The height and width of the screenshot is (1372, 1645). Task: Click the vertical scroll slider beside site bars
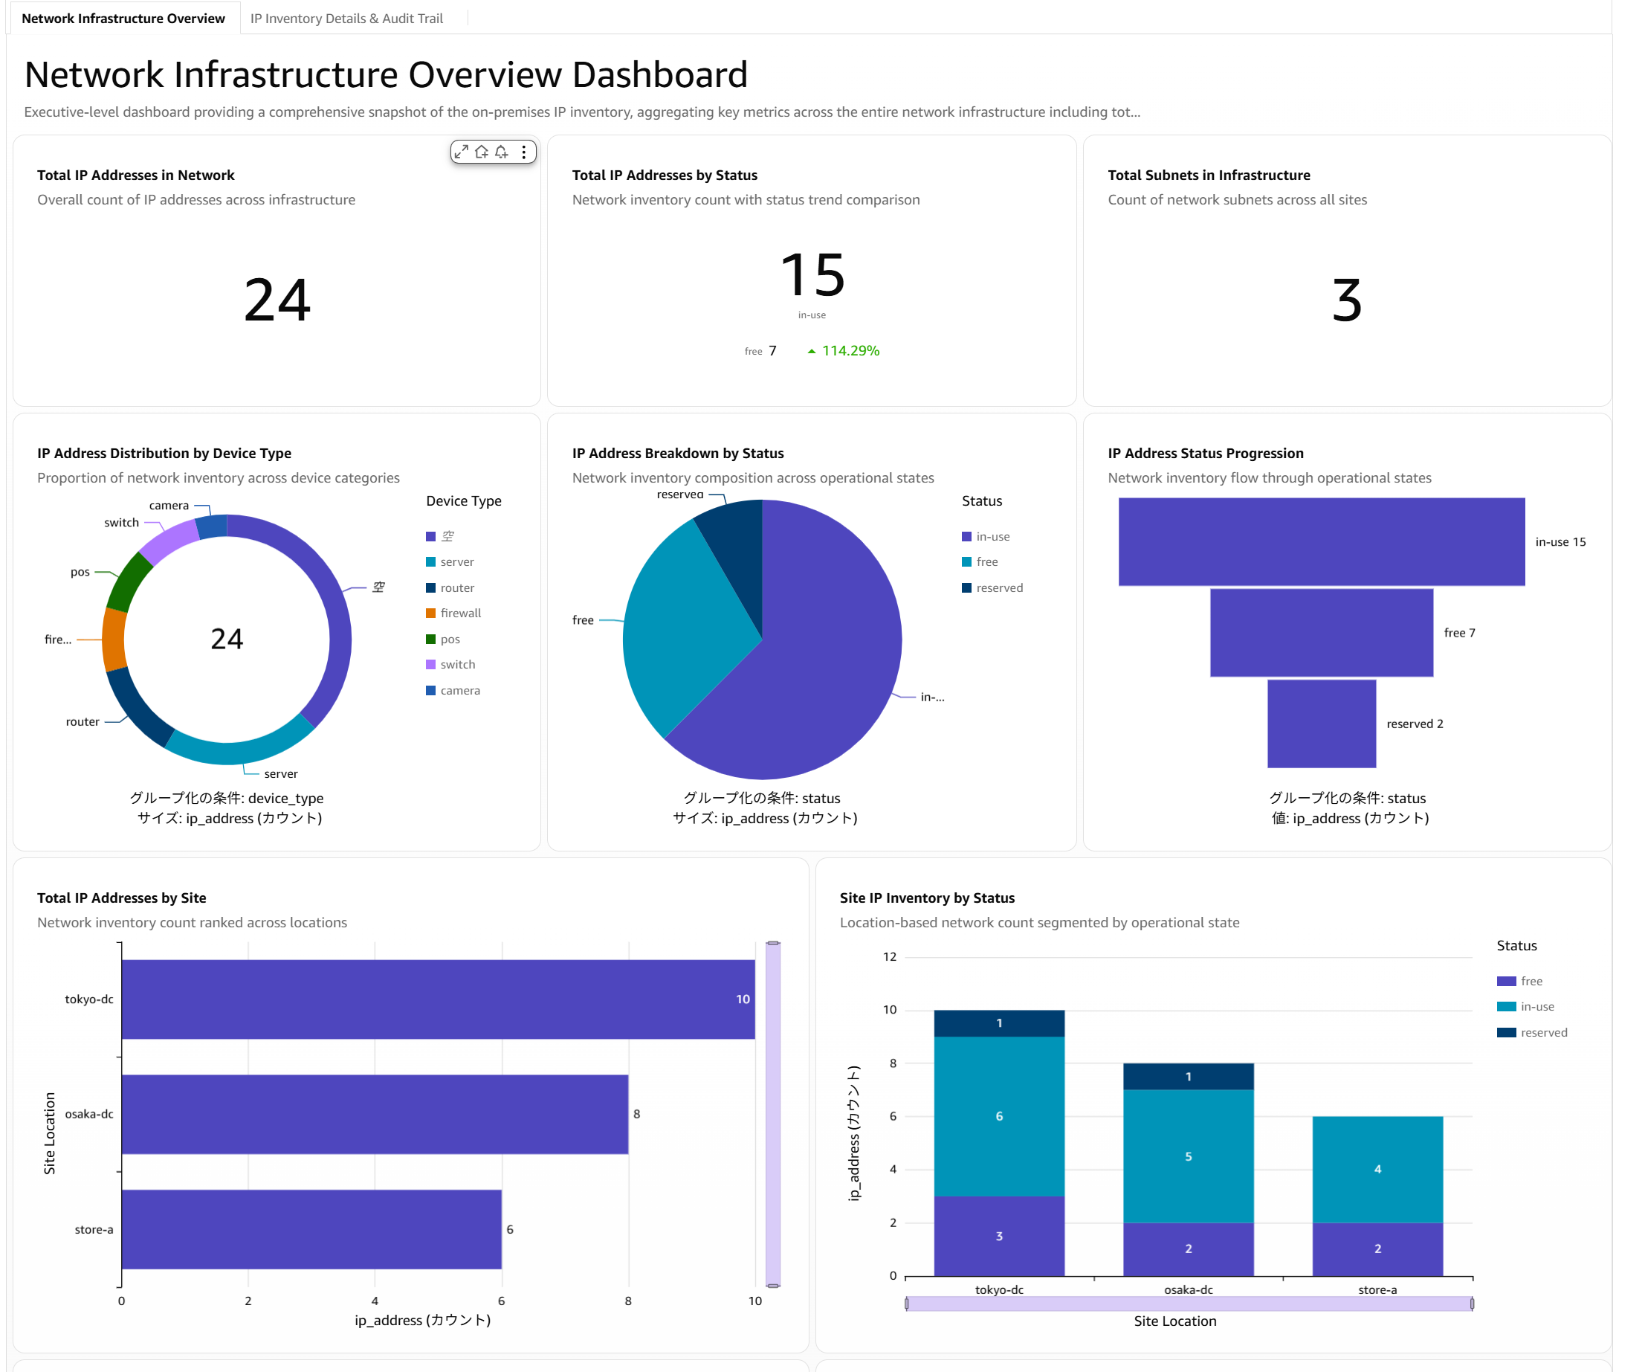coord(772,1114)
